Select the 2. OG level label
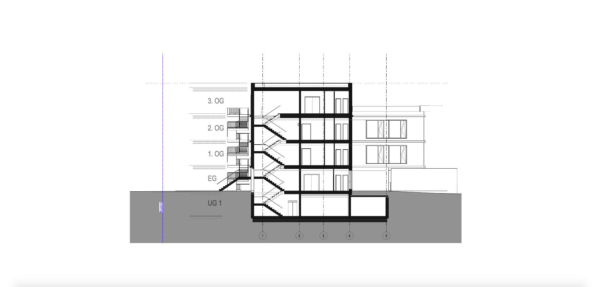The height and width of the screenshot is (287, 600). pyautogui.click(x=216, y=128)
